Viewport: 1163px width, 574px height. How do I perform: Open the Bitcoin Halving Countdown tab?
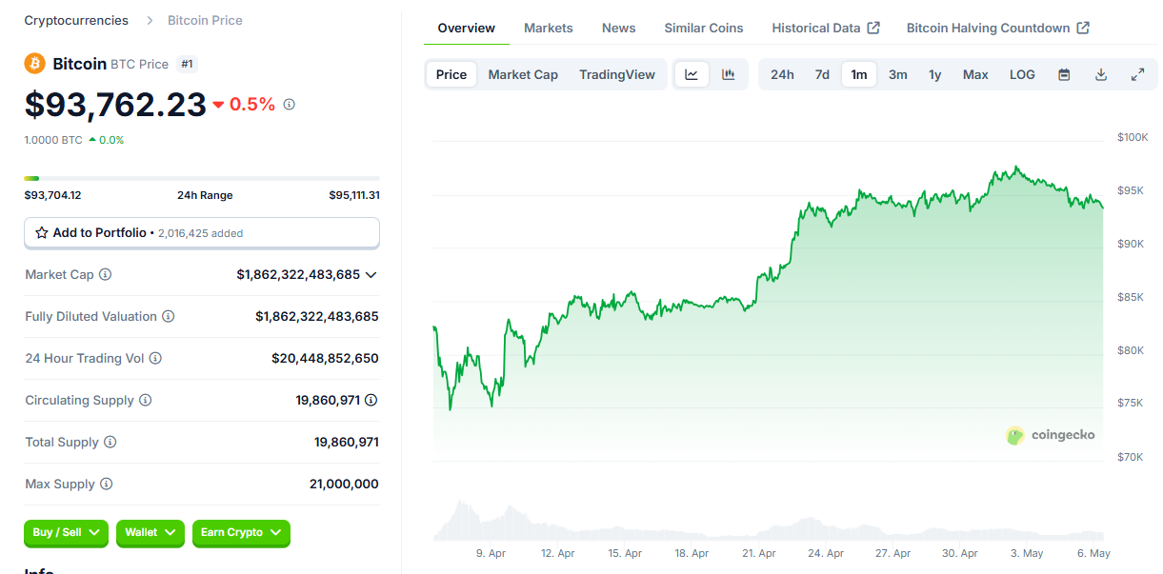pyautogui.click(x=998, y=28)
